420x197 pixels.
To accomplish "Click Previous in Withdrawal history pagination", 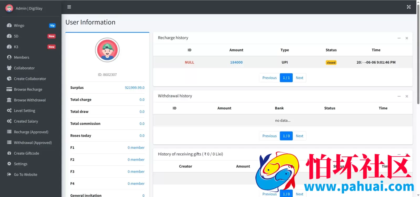I will click(269, 136).
